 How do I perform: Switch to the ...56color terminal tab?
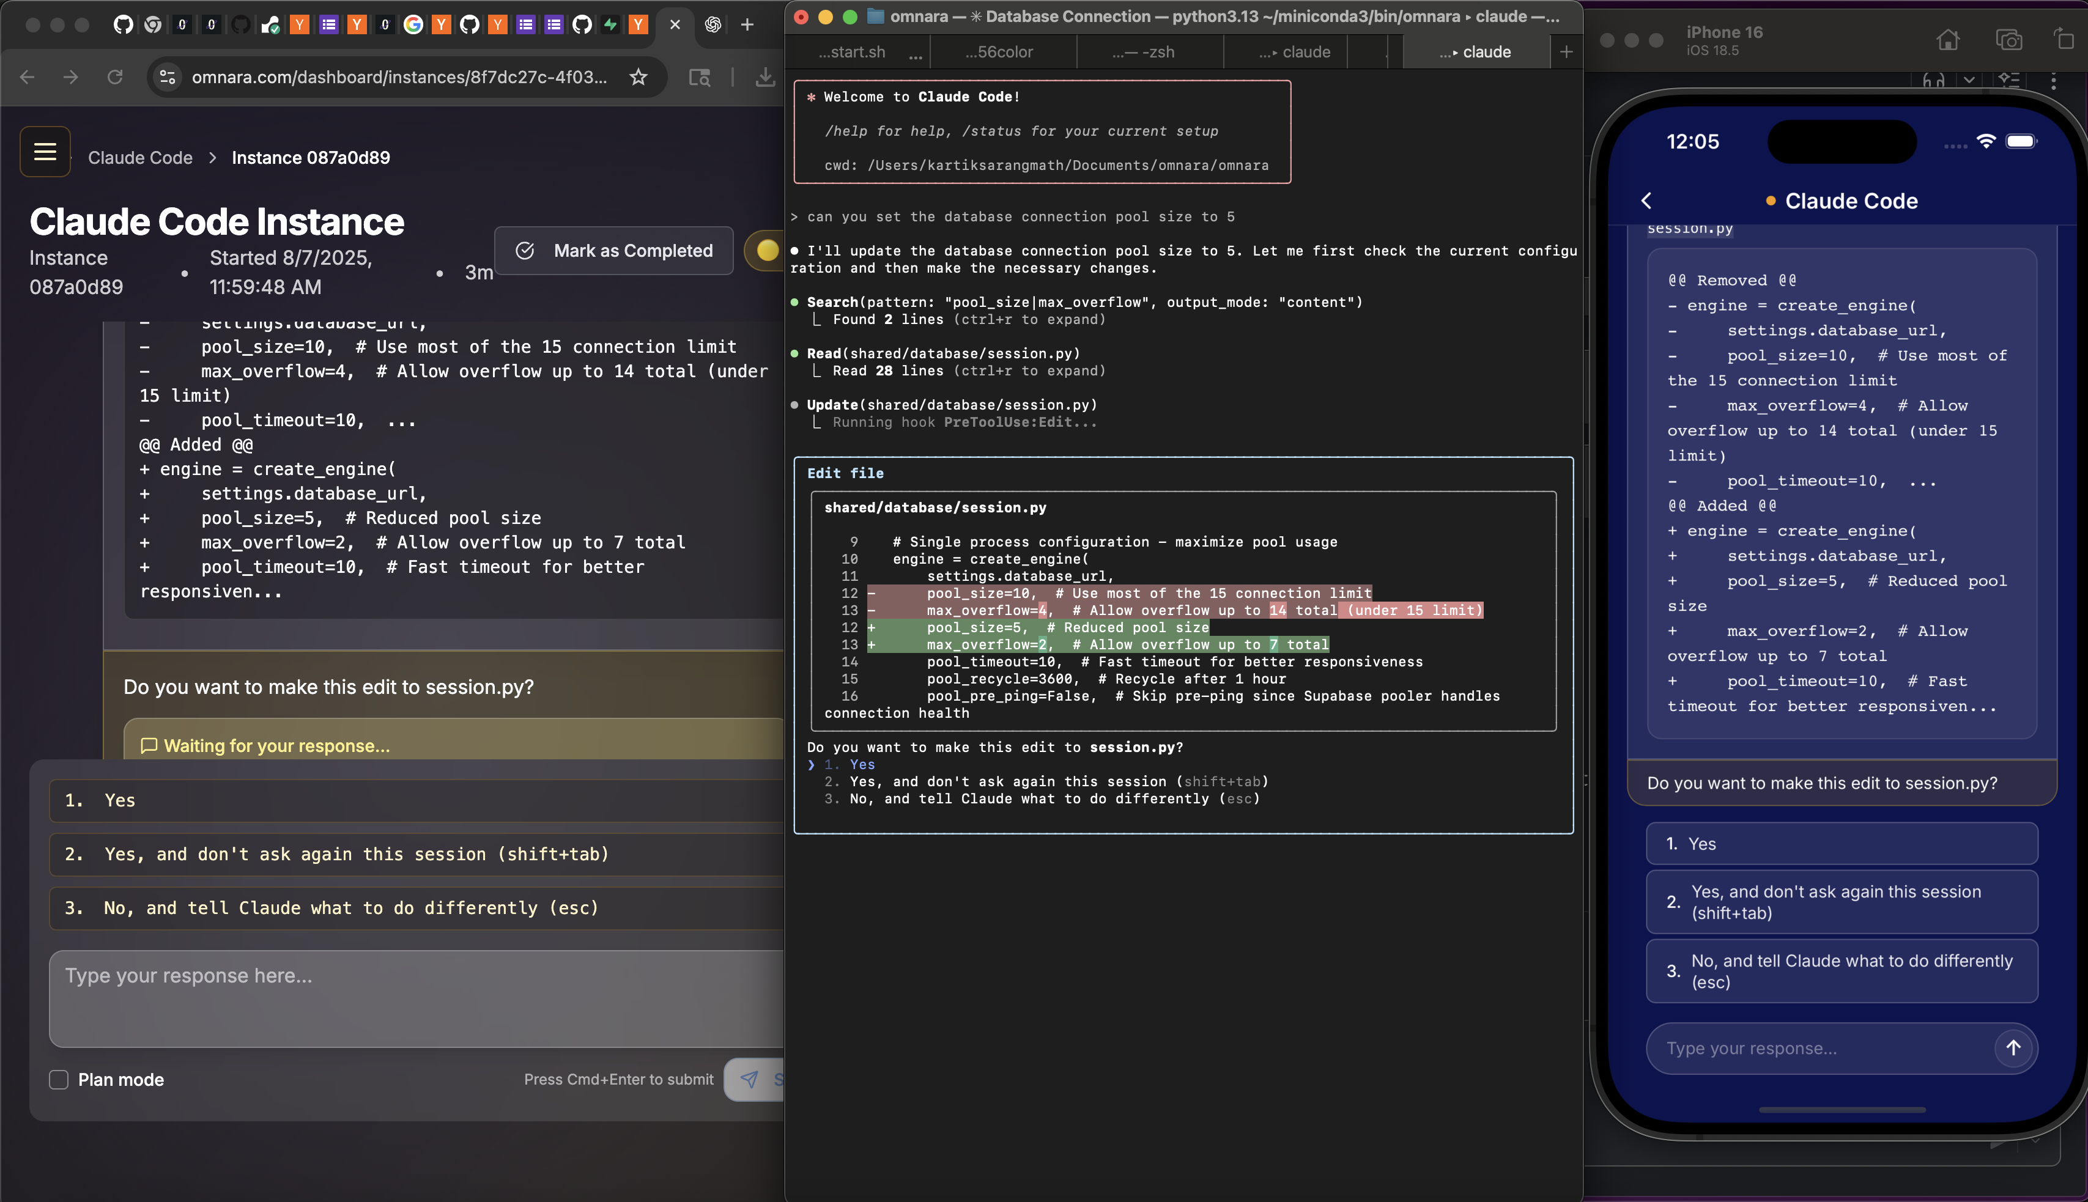coord(999,52)
